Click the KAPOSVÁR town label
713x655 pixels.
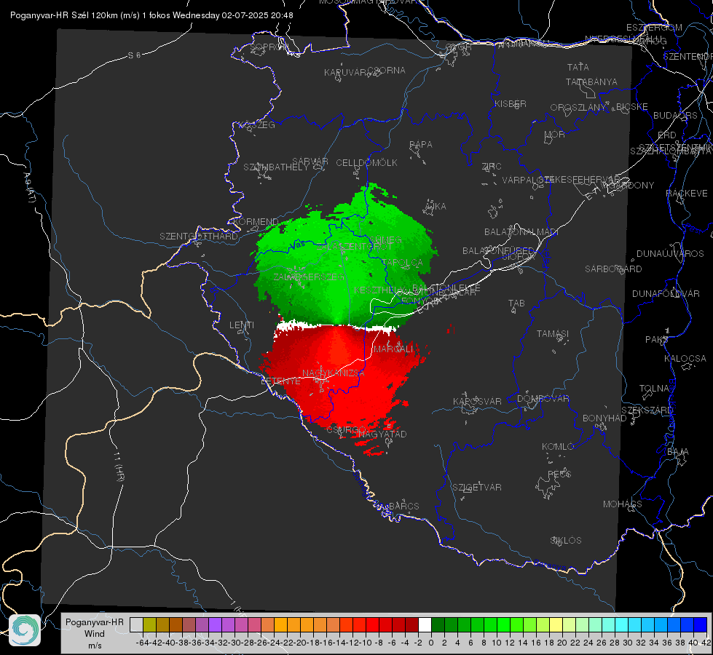pyautogui.click(x=477, y=401)
